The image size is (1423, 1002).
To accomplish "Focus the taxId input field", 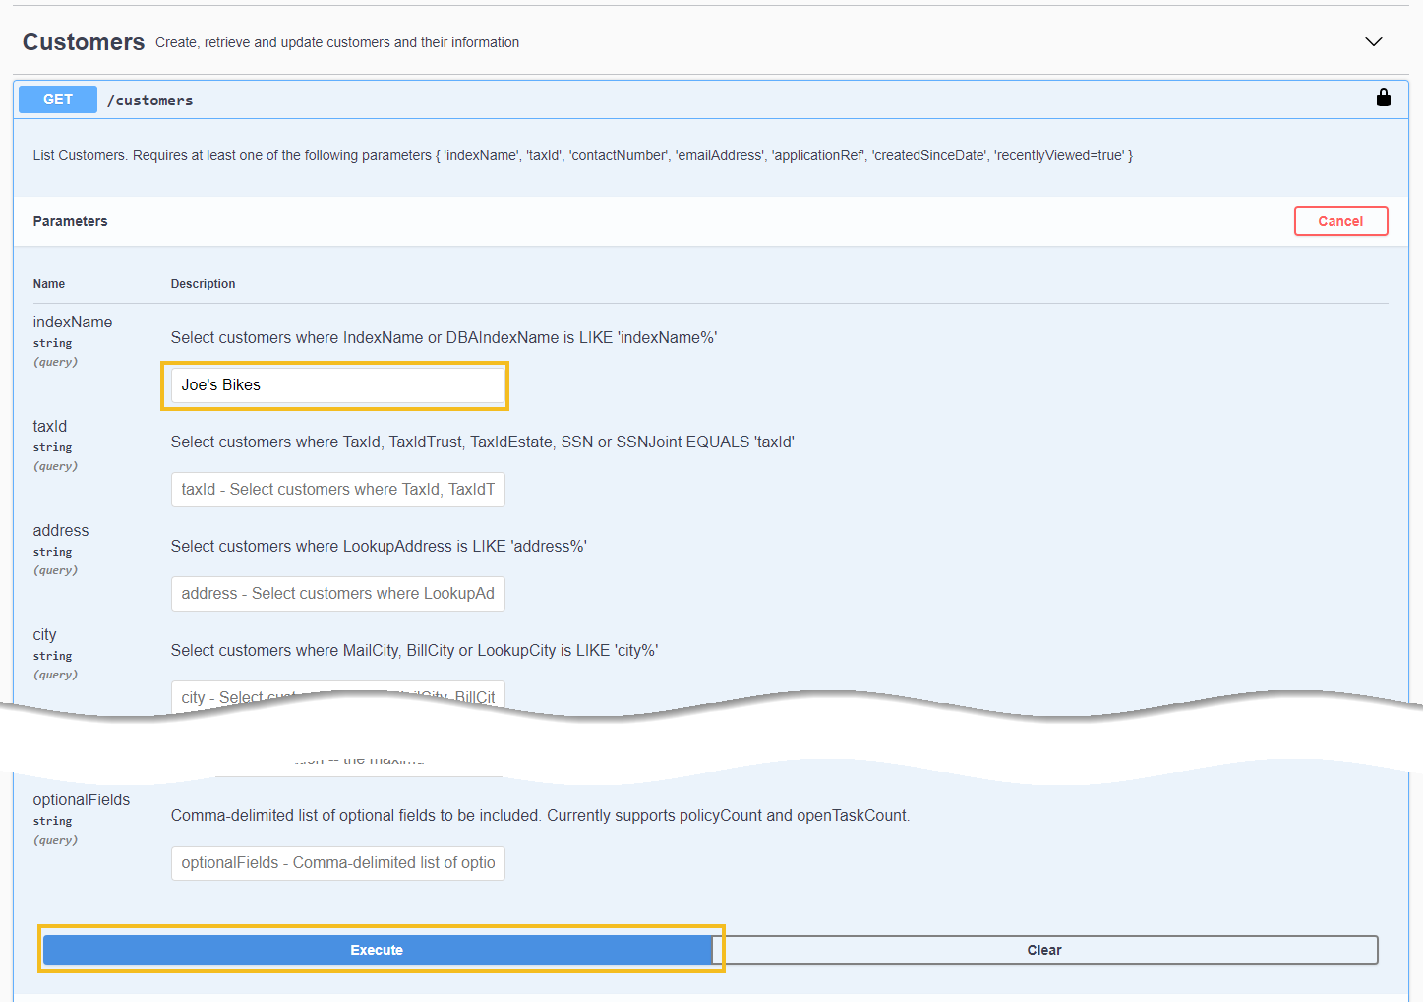I will click(x=337, y=490).
